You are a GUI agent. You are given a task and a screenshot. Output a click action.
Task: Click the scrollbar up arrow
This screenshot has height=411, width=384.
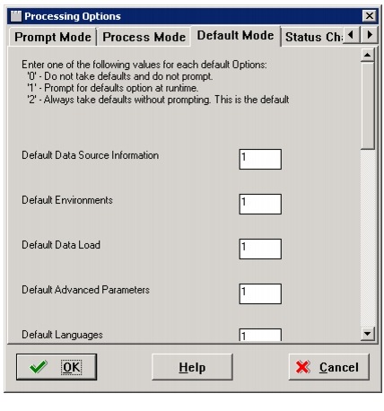tap(367, 55)
